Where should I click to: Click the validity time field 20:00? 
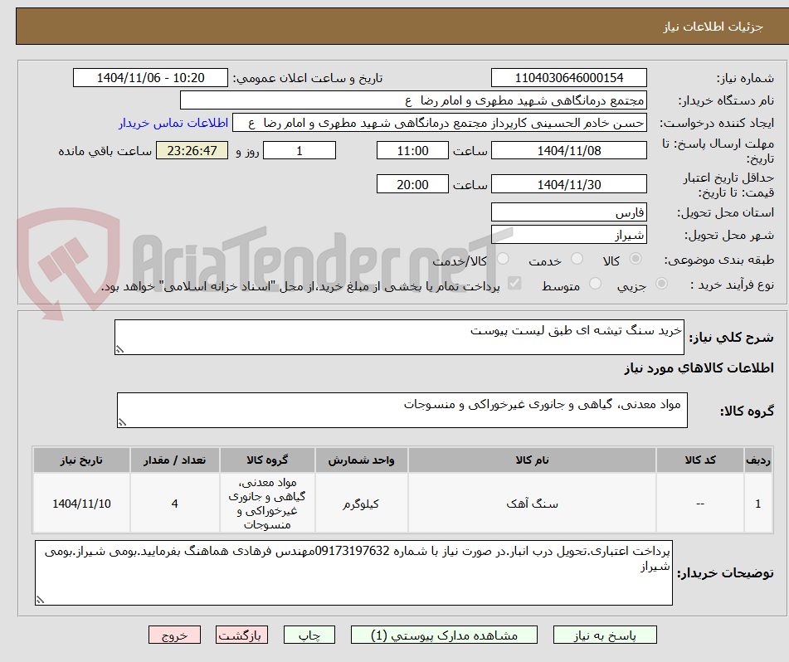(x=412, y=184)
